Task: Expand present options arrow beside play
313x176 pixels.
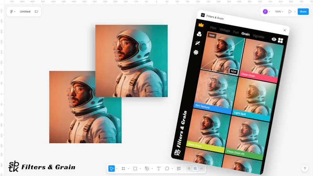Action: [295, 12]
